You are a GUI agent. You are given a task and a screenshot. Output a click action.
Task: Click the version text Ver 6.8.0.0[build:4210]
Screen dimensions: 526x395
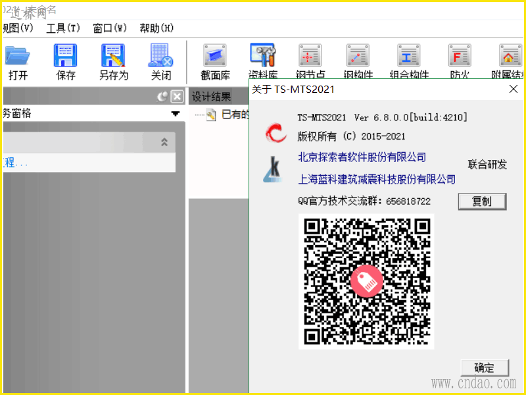(410, 117)
